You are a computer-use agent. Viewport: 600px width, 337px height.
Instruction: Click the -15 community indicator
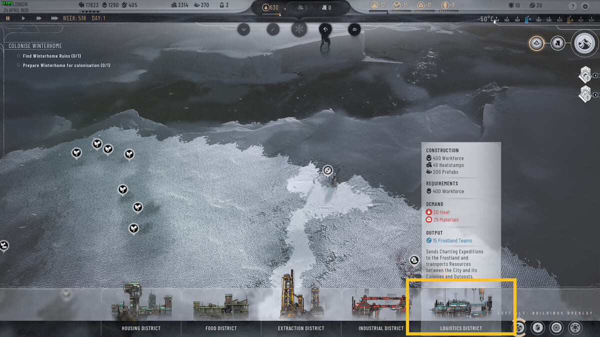click(x=400, y=5)
